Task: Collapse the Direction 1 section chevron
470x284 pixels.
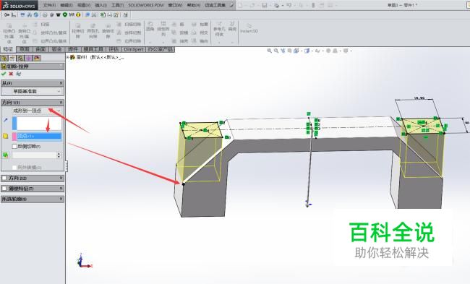Action: [x=61, y=103]
